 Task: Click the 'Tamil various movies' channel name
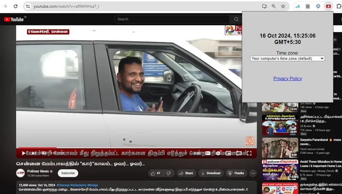[x=312, y=149]
